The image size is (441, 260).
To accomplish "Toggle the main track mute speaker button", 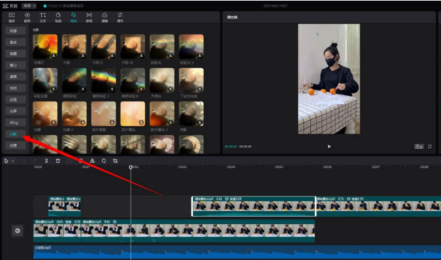I will click(18, 231).
